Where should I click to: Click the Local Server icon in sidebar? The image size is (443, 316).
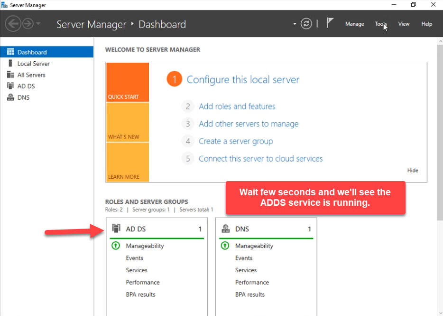pyautogui.click(x=10, y=63)
